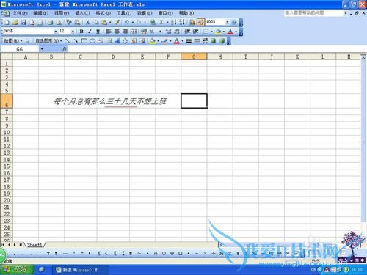367x275 pixels.
Task: Open Print Preview from the toolbar
Action: (x=59, y=22)
